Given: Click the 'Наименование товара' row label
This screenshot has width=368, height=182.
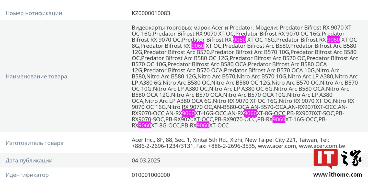Looking at the screenshot, I should click(x=36, y=76).
